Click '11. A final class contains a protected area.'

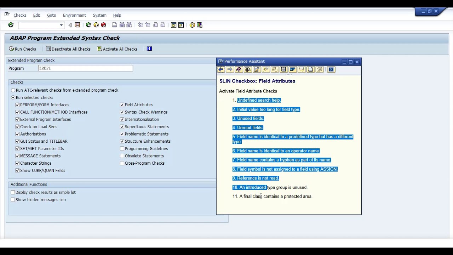click(272, 196)
